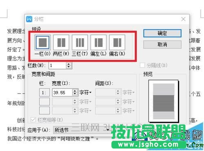204x151 pixels.
Task: Increase column 1 宽度 with the up arrow
Action: tap(75, 91)
